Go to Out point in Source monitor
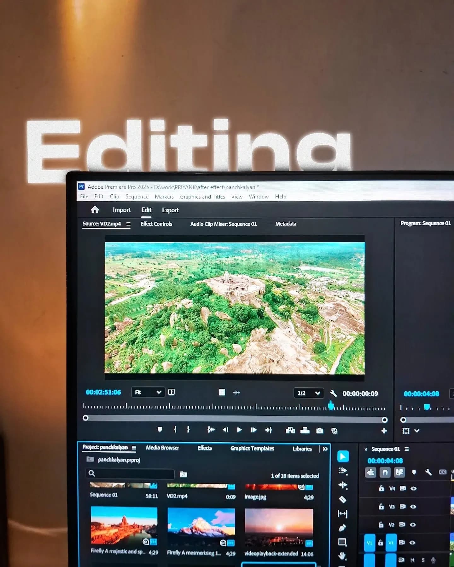Image resolution: width=454 pixels, height=567 pixels. [269, 430]
